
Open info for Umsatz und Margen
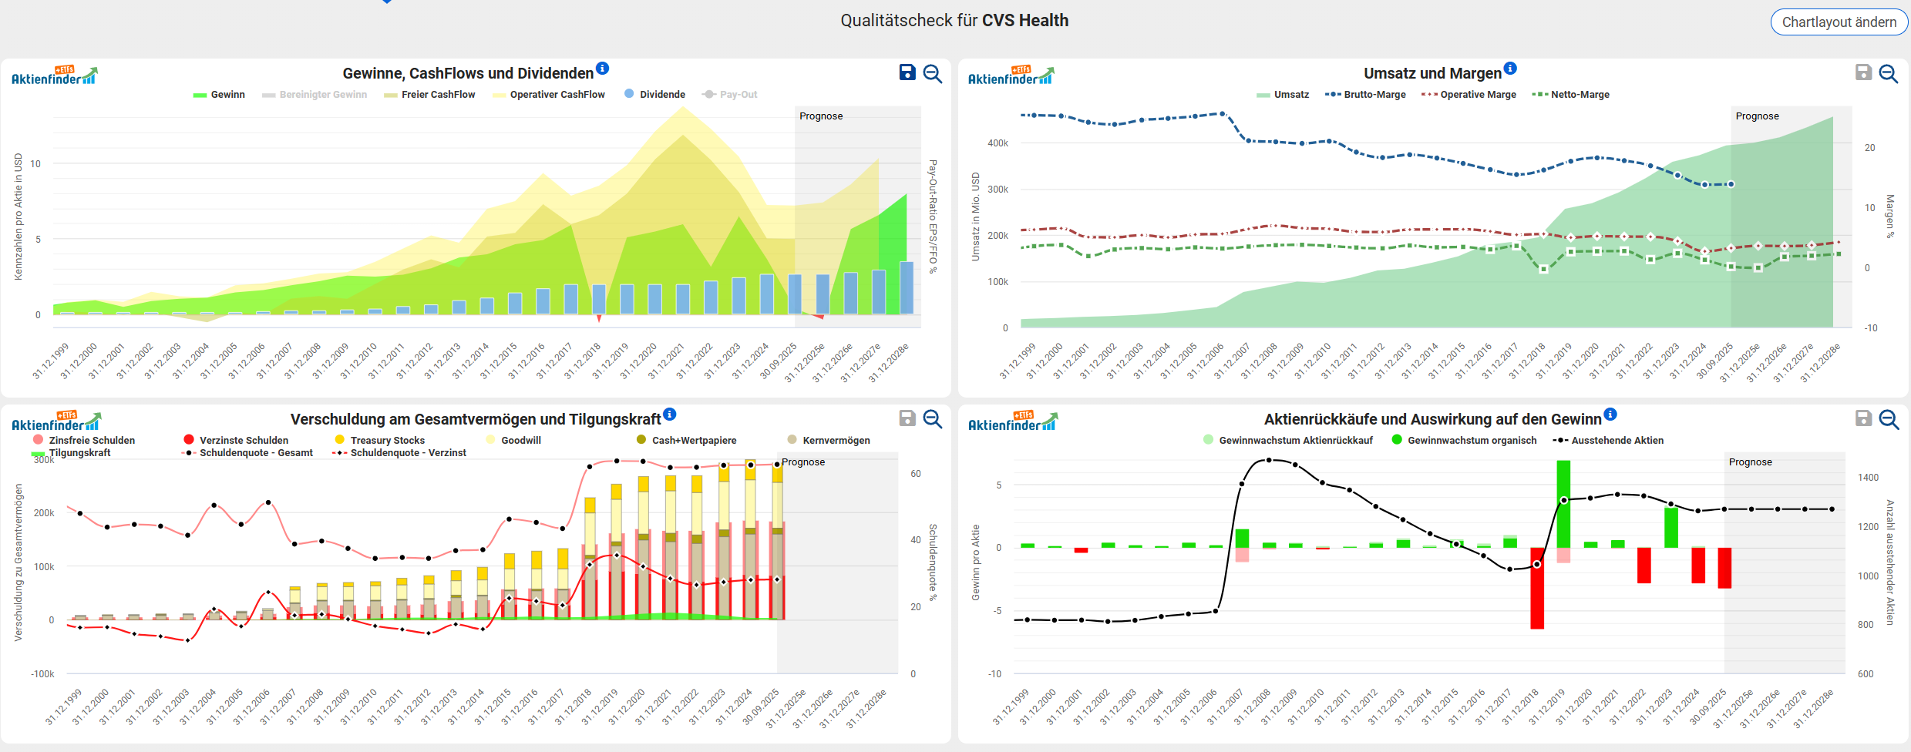(x=1510, y=69)
